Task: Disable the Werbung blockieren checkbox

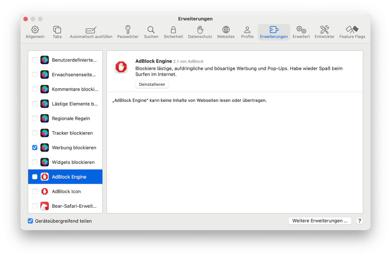Action: pyautogui.click(x=35, y=148)
